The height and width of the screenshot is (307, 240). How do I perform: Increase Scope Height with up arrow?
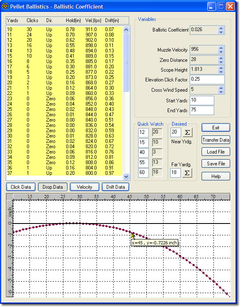coord(221,68)
